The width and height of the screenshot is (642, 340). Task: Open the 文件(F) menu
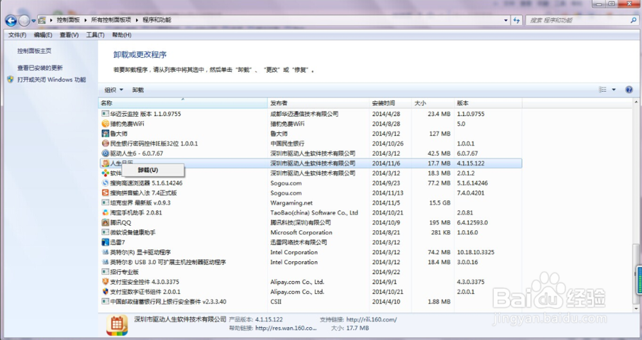(17, 35)
